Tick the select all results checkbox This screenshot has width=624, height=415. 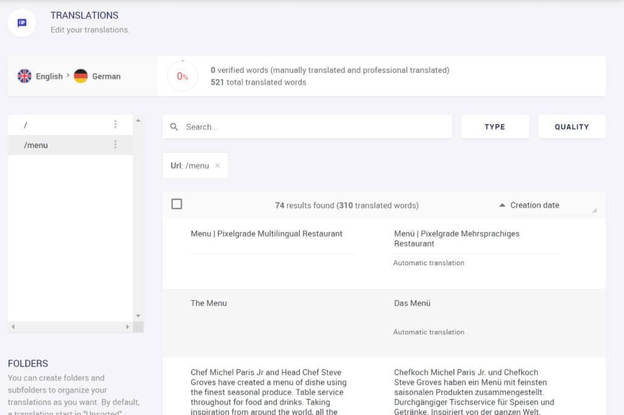[177, 204]
